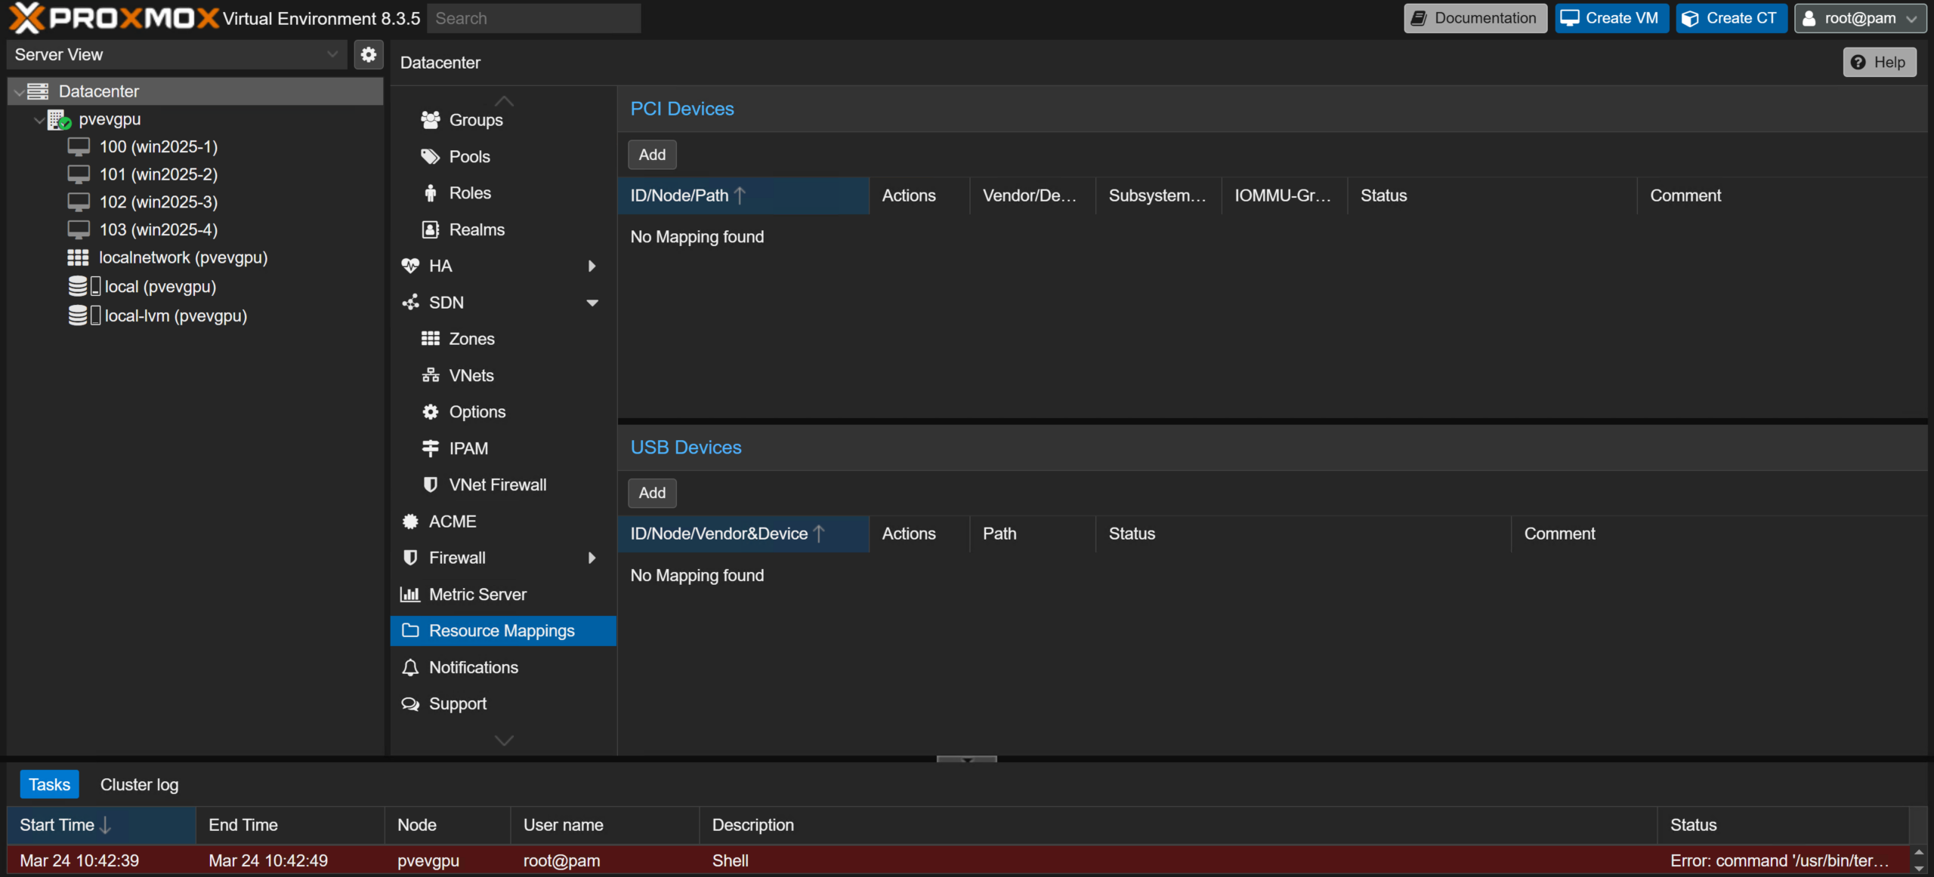1934x877 pixels.
Task: Sort by ID/Node/Vendor&Device column
Action: point(743,534)
